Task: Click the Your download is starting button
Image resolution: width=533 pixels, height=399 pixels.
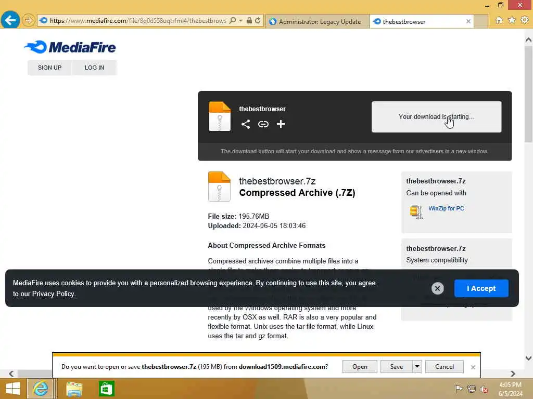Action: point(436,117)
